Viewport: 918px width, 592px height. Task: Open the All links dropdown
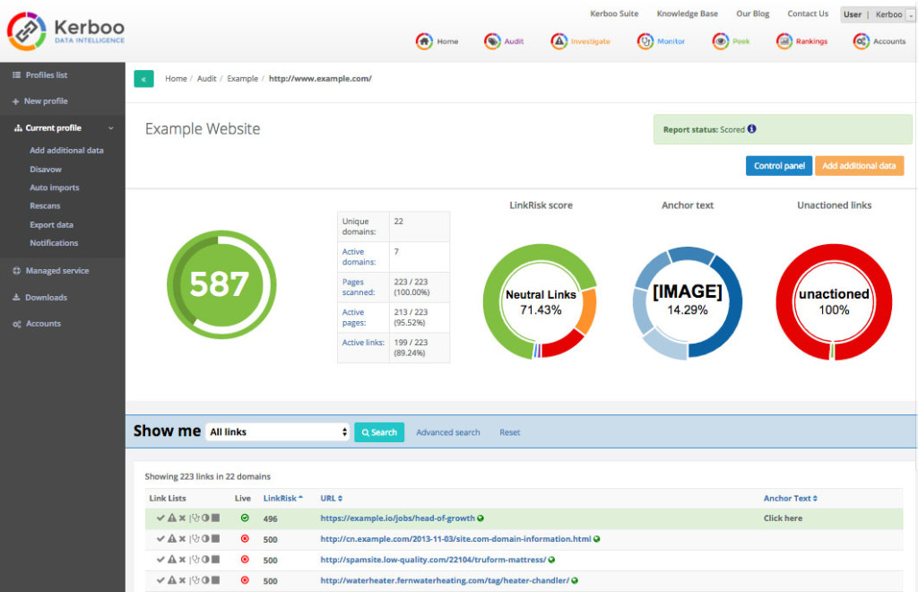tap(278, 432)
